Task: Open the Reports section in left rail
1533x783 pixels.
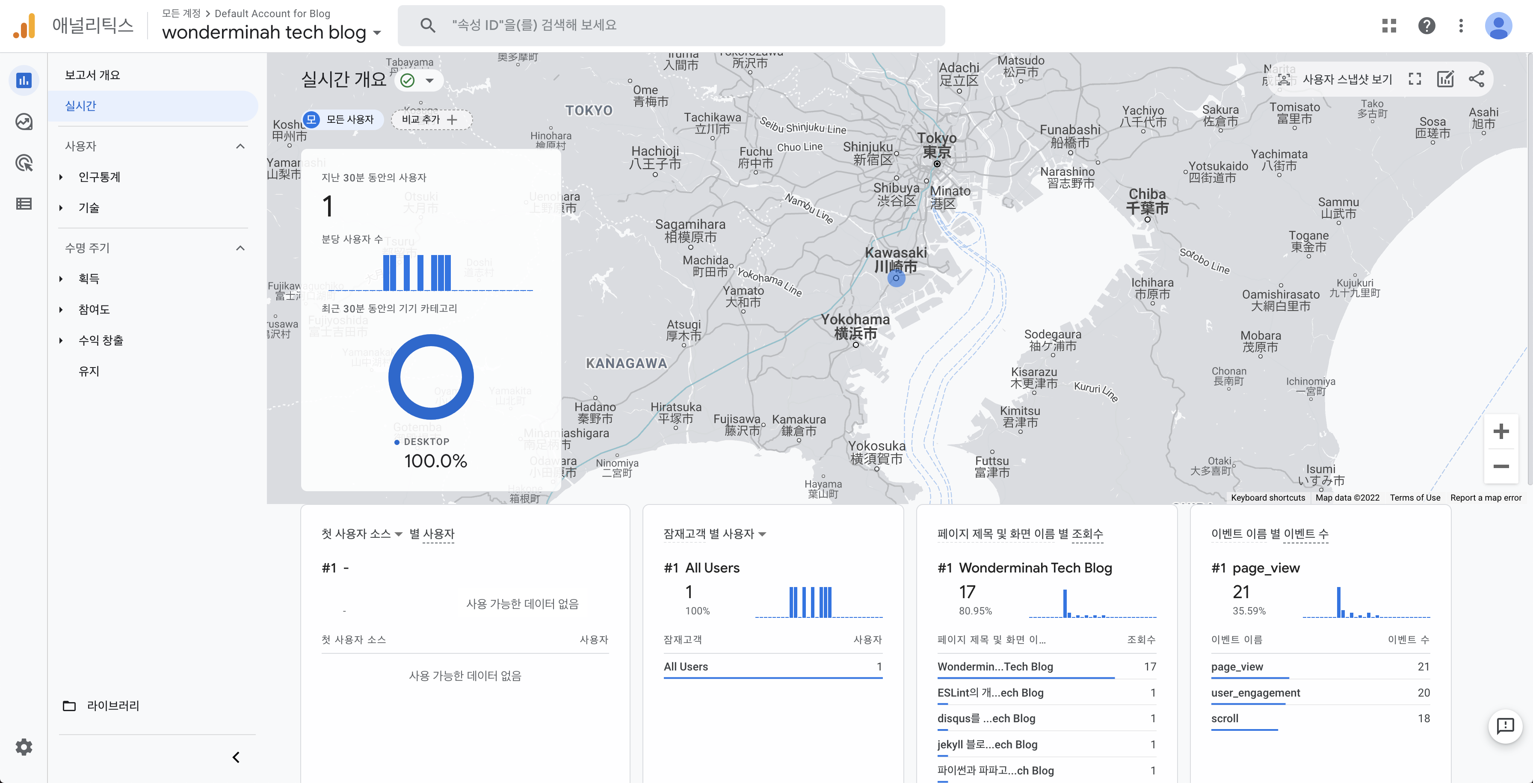Action: tap(24, 80)
